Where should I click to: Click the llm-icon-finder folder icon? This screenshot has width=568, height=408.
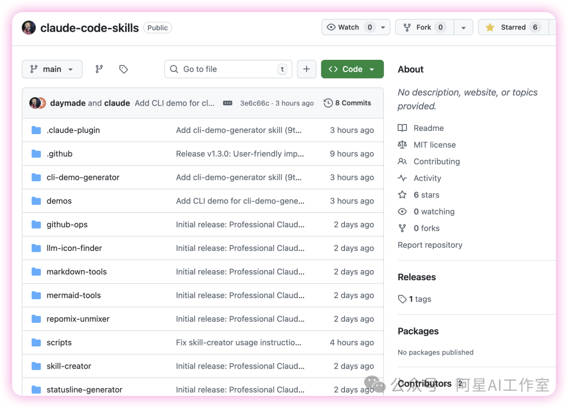[36, 248]
